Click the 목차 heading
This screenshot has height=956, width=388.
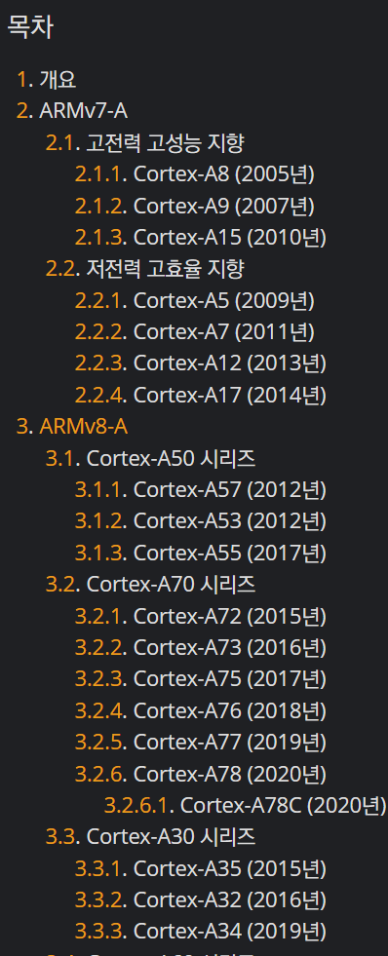pos(30,28)
